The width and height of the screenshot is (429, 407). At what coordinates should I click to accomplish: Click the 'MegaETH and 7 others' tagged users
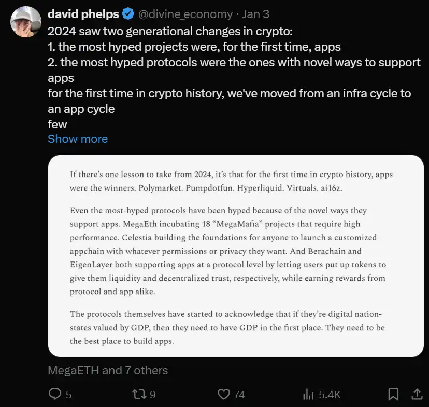pyautogui.click(x=108, y=371)
